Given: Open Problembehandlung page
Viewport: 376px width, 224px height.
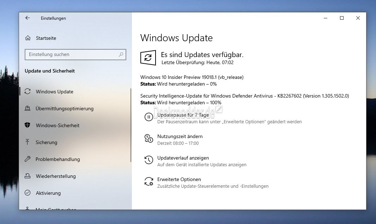Looking at the screenshot, I should [58, 159].
